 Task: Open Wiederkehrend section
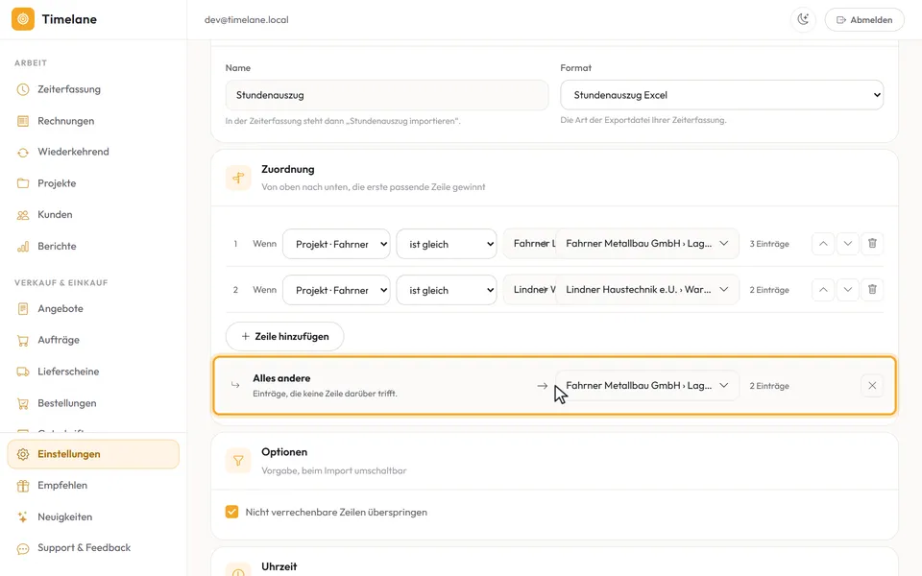[x=93, y=152]
